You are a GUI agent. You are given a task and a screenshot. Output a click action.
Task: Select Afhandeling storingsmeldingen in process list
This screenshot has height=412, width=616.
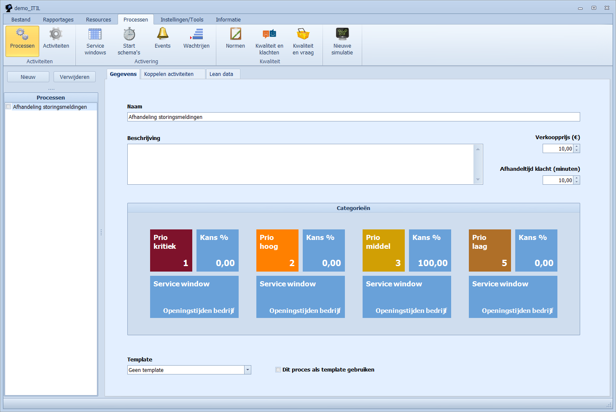click(50, 107)
